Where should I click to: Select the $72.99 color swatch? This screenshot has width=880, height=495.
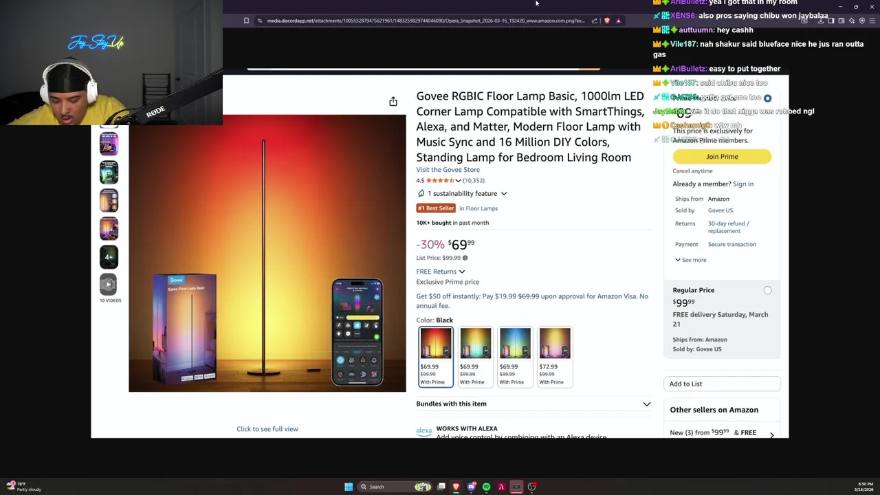[x=555, y=357]
